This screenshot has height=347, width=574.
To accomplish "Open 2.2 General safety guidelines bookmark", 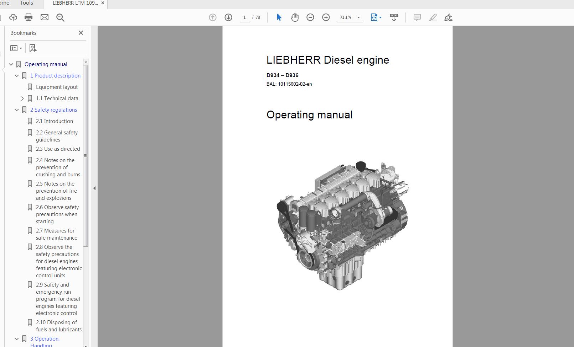I will 57,136.
